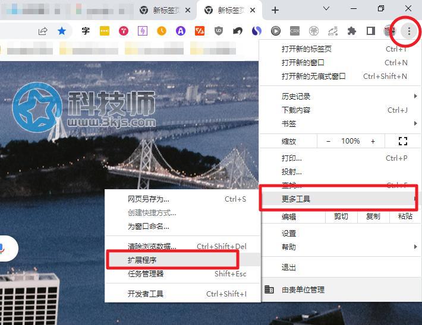
Task: Select 网页另存为... in submenu
Action: [182, 199]
